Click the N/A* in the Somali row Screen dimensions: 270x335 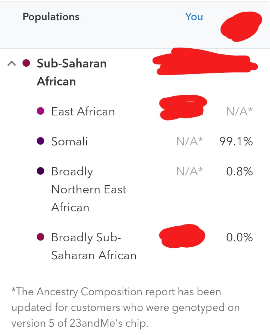pyautogui.click(x=189, y=141)
